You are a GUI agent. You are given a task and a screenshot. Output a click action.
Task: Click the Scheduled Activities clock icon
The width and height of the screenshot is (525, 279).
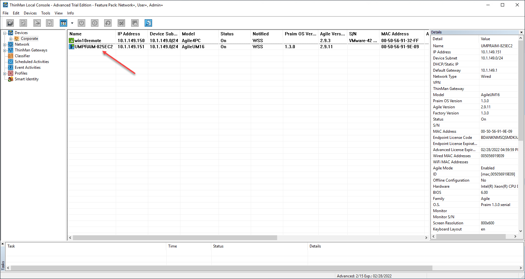[x=11, y=62]
